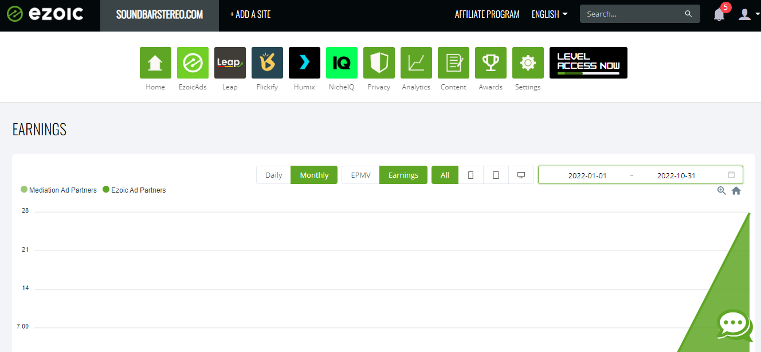Edit the end date 2022-10-31

point(676,175)
